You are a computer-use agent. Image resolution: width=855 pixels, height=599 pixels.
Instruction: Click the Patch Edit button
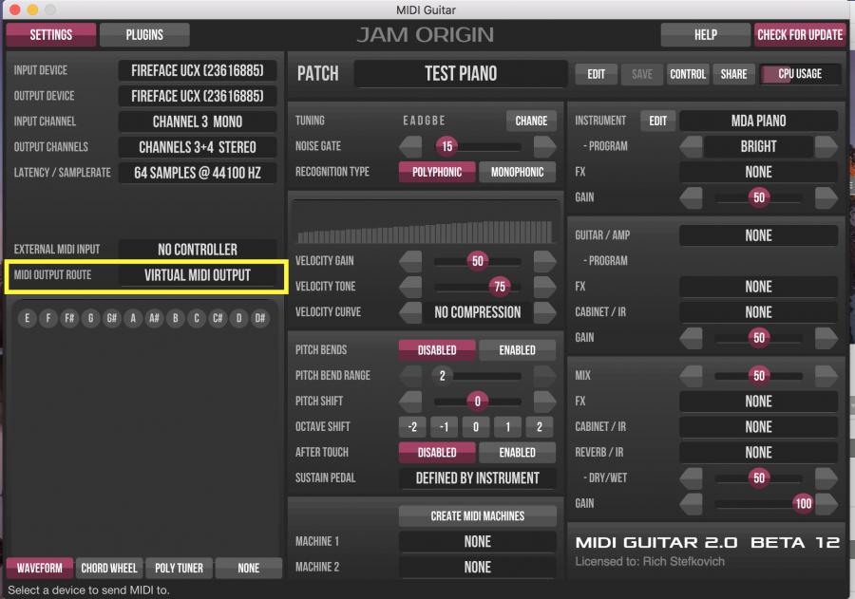[x=596, y=74]
